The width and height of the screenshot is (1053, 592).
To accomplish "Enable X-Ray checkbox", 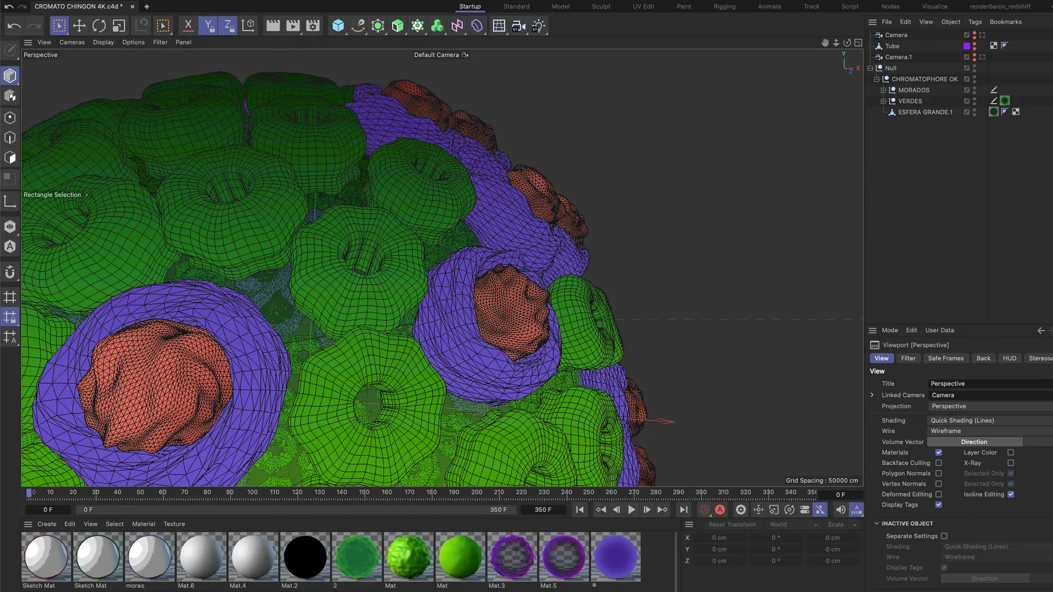I will [1011, 463].
